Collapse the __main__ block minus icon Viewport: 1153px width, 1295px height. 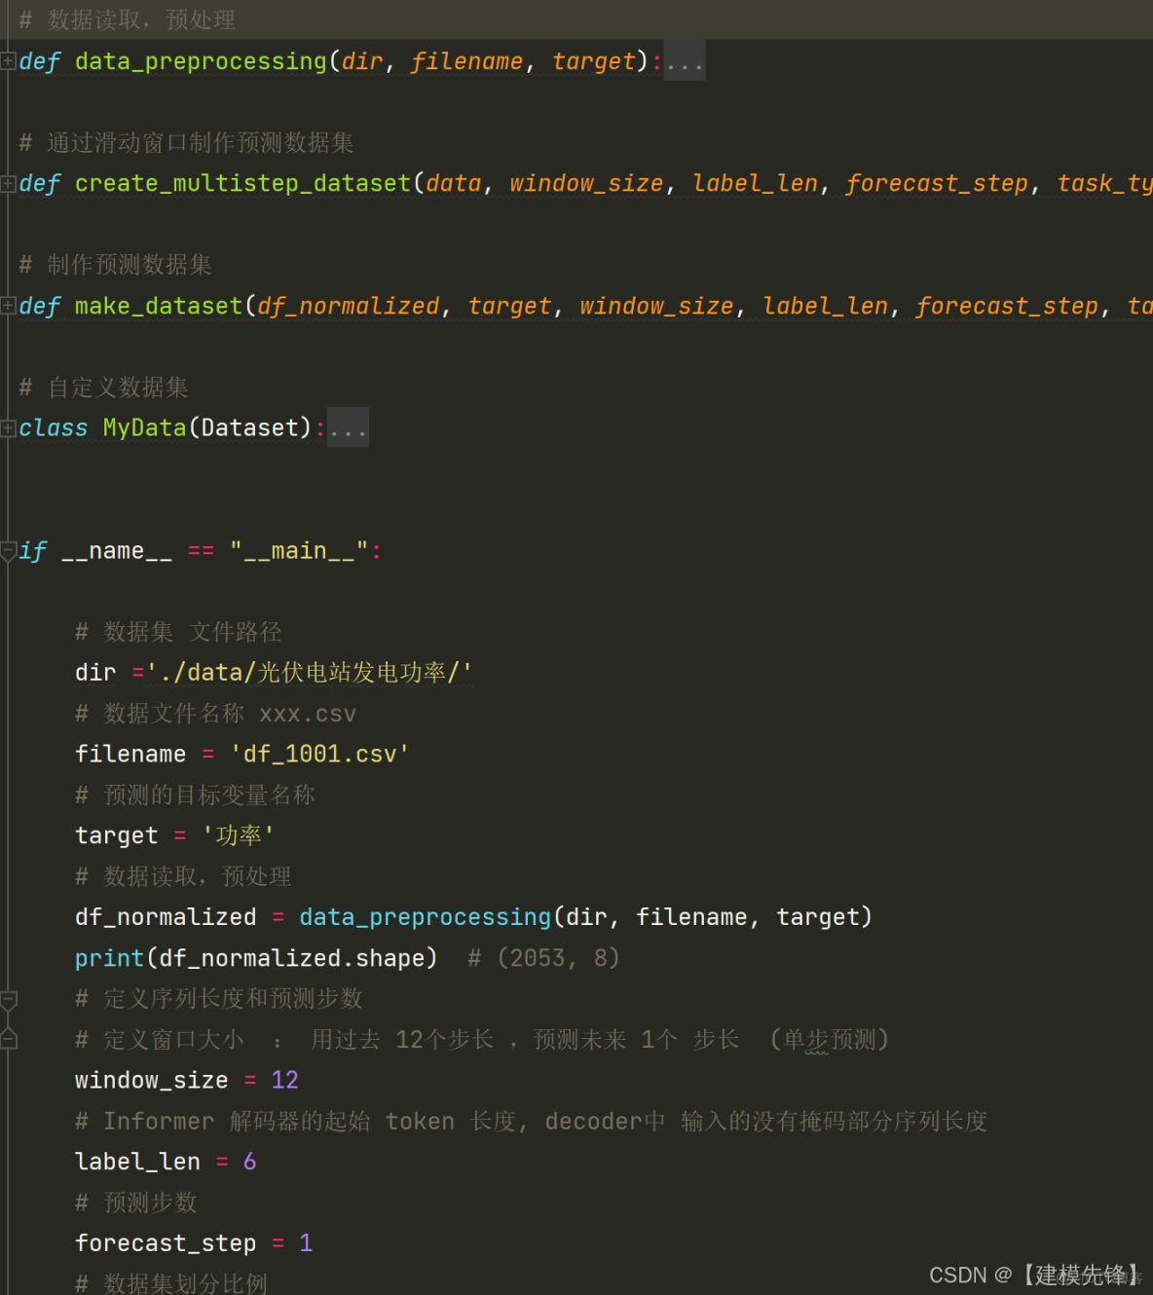pyautogui.click(x=7, y=550)
